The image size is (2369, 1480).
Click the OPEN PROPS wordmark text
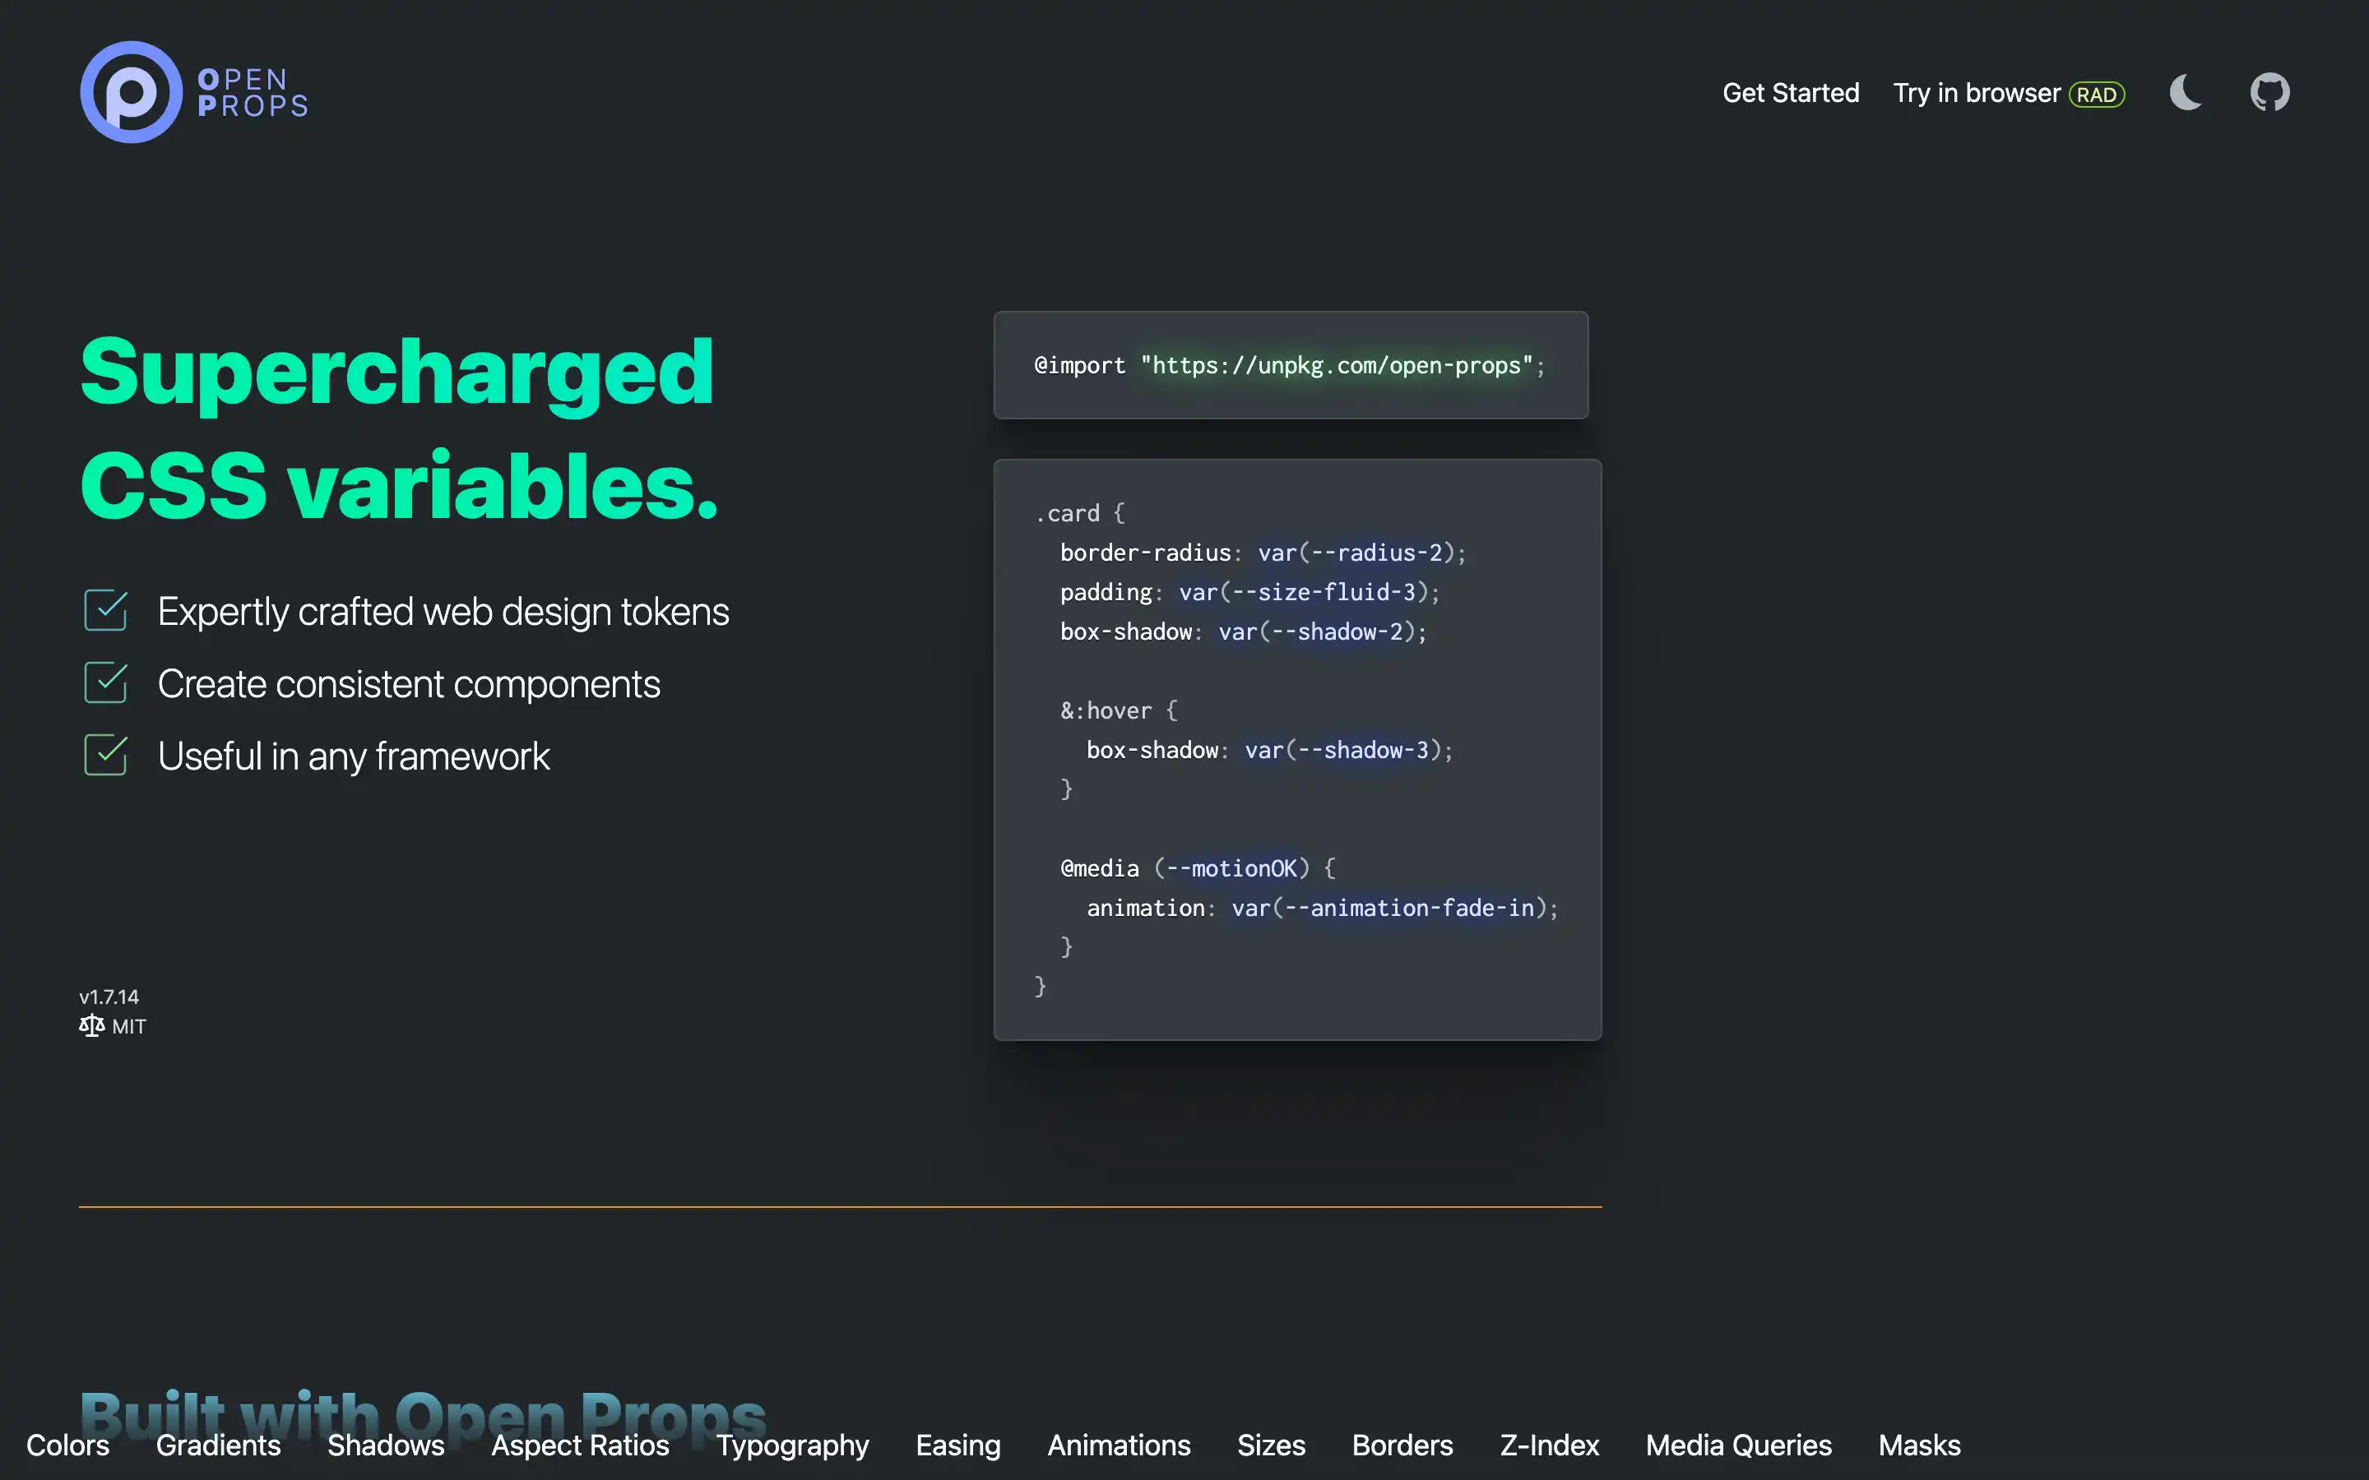tap(253, 93)
